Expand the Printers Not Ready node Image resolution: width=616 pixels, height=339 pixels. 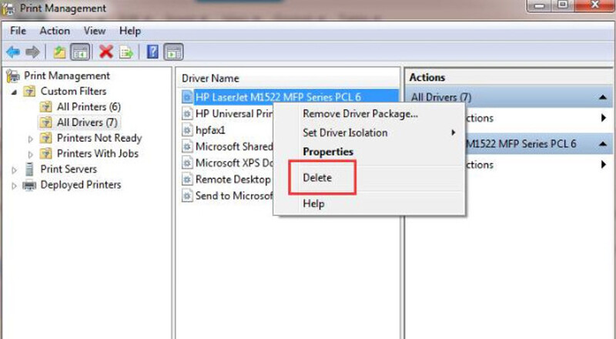31,139
